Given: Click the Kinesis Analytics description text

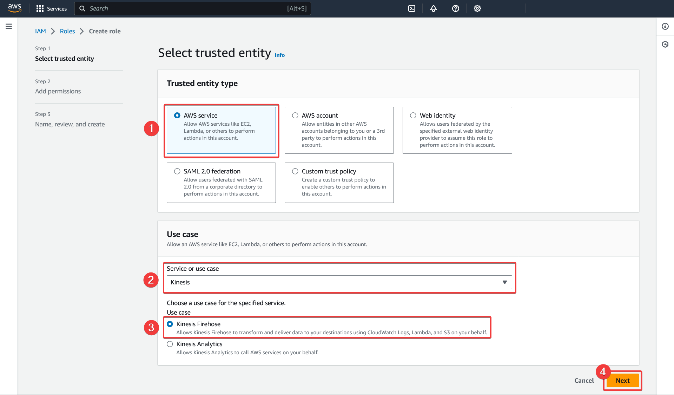Looking at the screenshot, I should click(x=247, y=353).
